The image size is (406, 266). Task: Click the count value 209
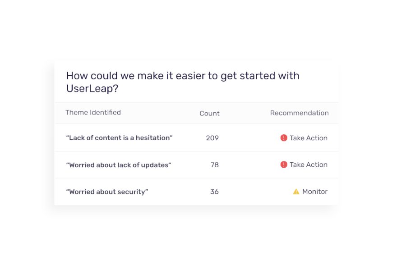pyautogui.click(x=212, y=138)
